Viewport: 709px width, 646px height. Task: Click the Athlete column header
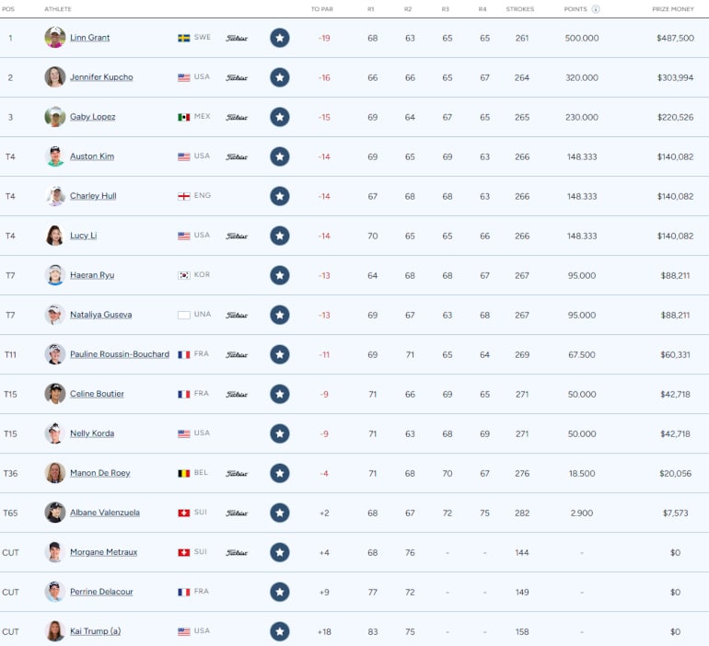[x=58, y=9]
